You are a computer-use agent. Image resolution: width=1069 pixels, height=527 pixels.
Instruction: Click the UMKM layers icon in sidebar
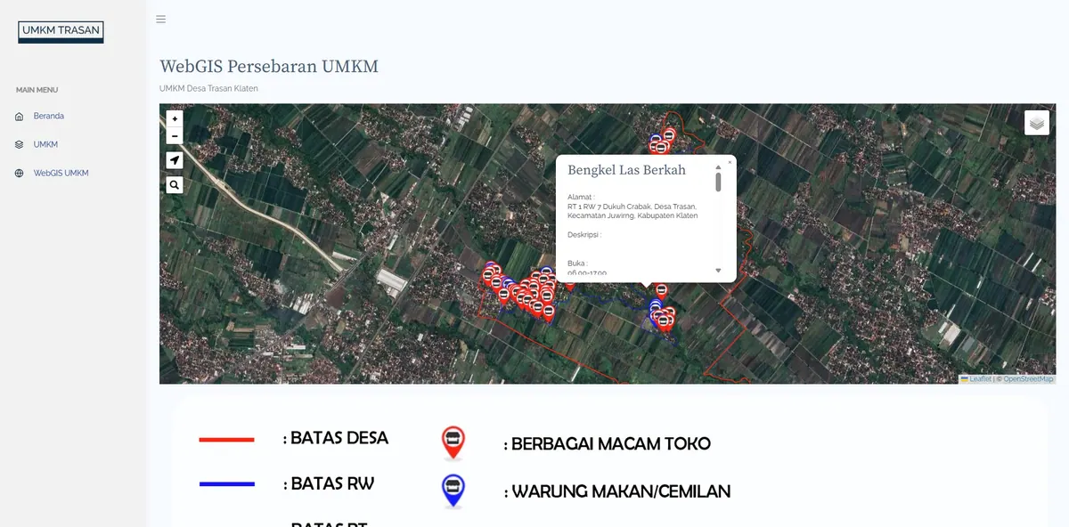(x=20, y=144)
